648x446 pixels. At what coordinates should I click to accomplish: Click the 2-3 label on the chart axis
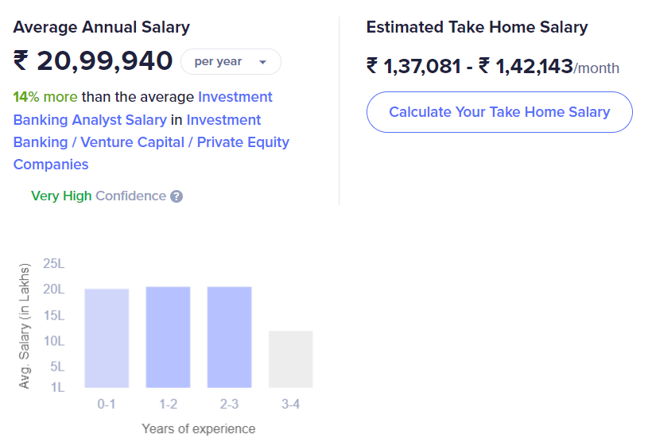pos(230,404)
